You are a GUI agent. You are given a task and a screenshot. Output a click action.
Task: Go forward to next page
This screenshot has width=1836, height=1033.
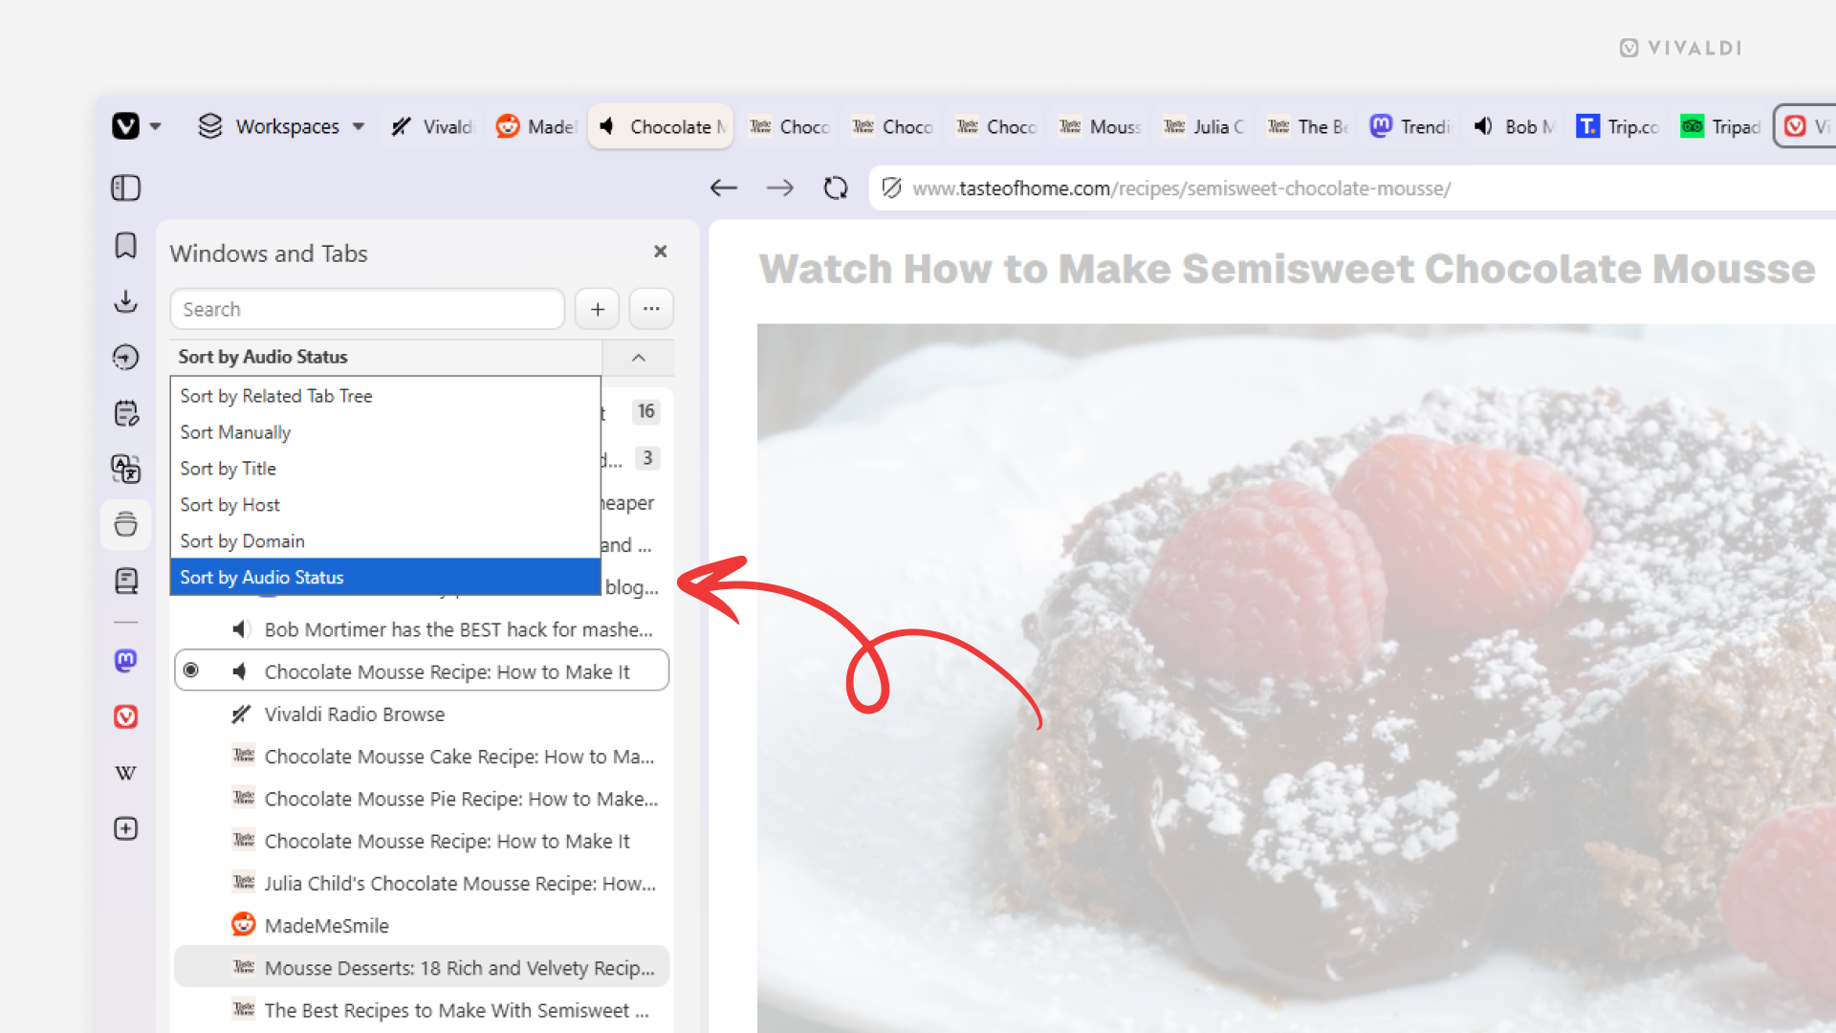pos(780,188)
